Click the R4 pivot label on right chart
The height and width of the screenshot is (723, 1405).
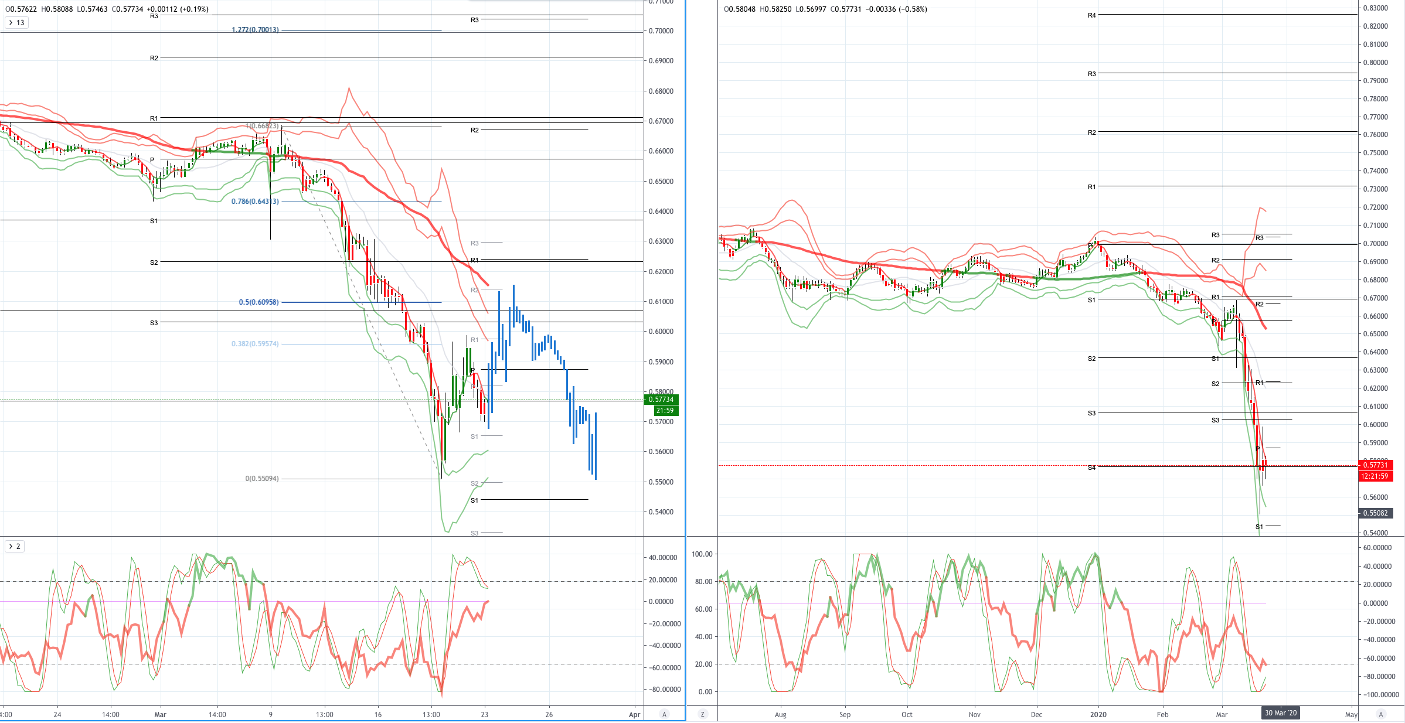[x=1091, y=15]
